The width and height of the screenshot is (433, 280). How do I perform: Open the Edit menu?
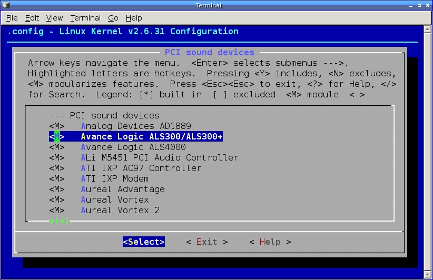(32, 18)
